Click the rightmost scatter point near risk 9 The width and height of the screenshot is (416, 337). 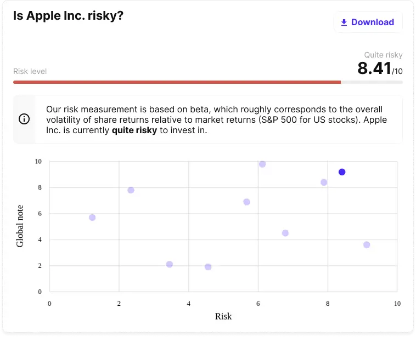click(367, 245)
